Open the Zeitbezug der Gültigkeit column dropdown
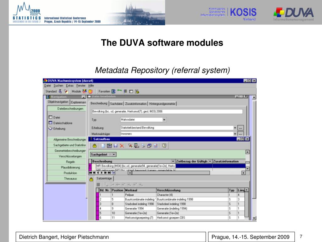The image size is (322, 242). (x=210, y=161)
